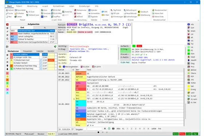The image size is (204, 136).
Task: Open the E-Mail function
Action: click(x=105, y=15)
